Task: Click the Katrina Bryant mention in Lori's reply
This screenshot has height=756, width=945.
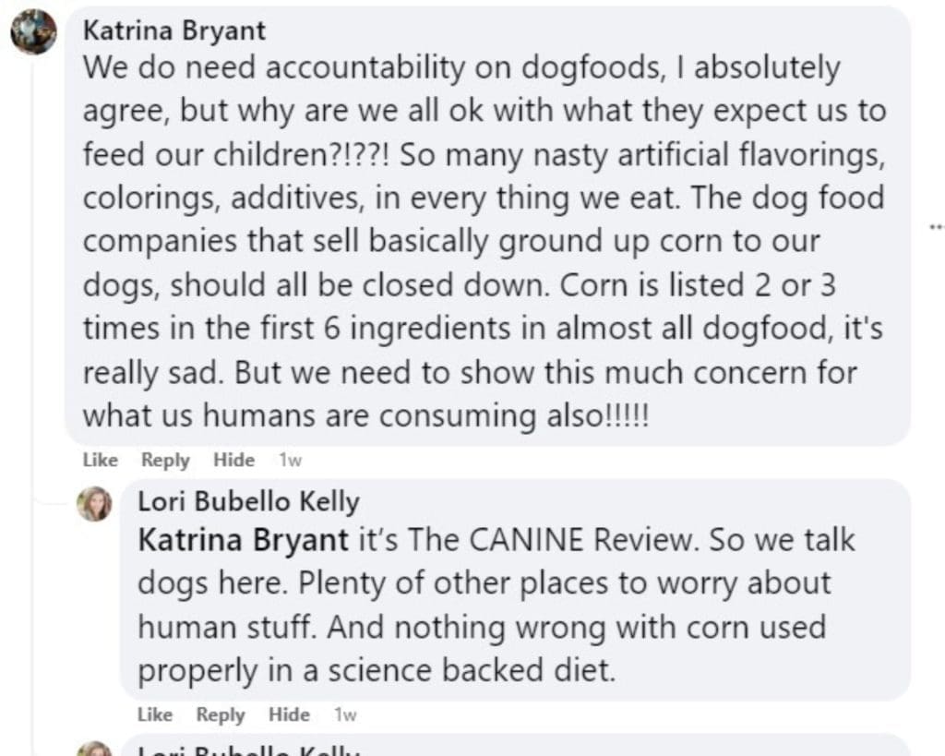Action: click(x=243, y=540)
